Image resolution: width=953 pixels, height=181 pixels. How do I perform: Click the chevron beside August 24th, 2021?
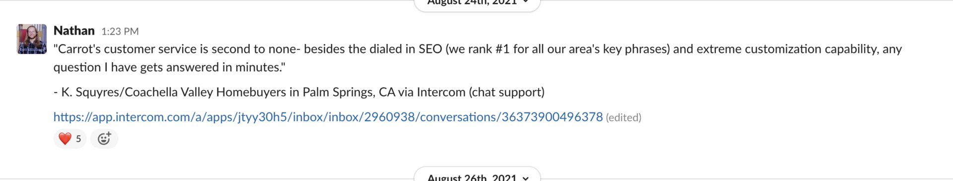(x=526, y=2)
